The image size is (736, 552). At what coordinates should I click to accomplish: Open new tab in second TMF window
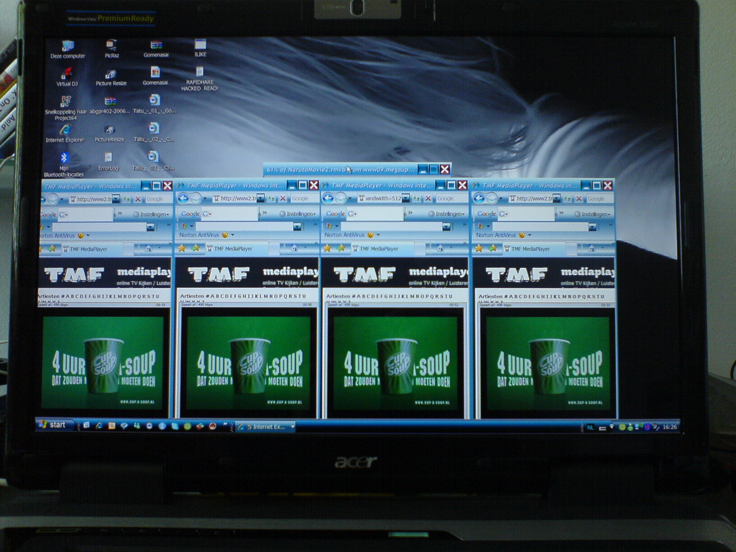274,248
